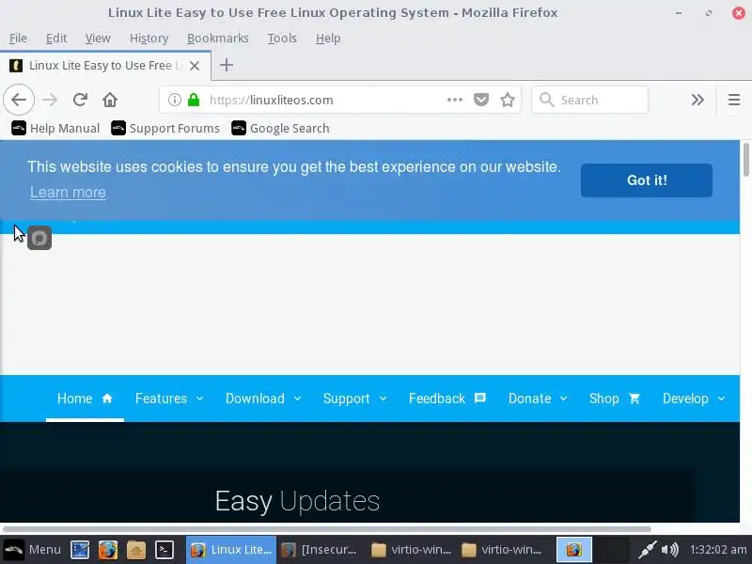Click the forward navigation arrow

tap(50, 100)
